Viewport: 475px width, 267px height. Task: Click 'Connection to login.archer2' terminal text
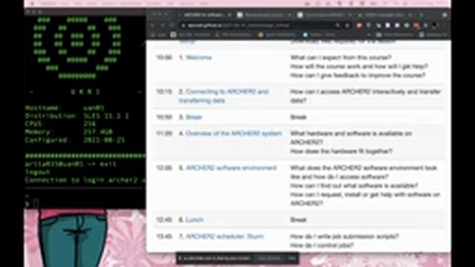click(x=82, y=180)
